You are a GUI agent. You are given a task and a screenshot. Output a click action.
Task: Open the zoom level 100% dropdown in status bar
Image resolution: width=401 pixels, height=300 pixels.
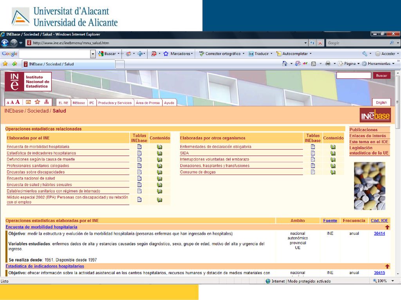[x=393, y=281]
